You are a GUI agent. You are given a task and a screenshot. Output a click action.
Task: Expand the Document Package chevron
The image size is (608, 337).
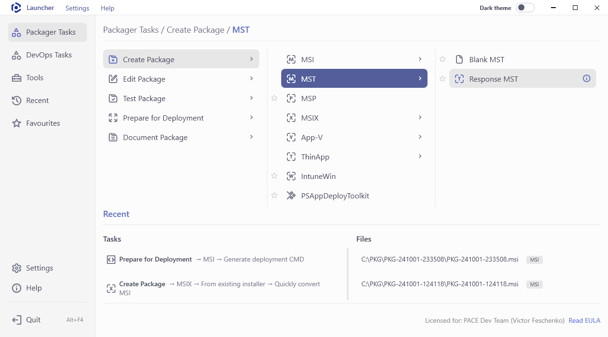251,137
